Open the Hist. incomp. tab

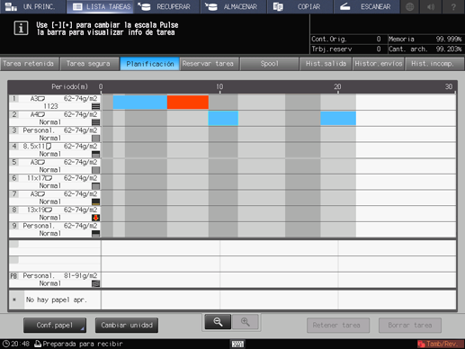pyautogui.click(x=434, y=64)
